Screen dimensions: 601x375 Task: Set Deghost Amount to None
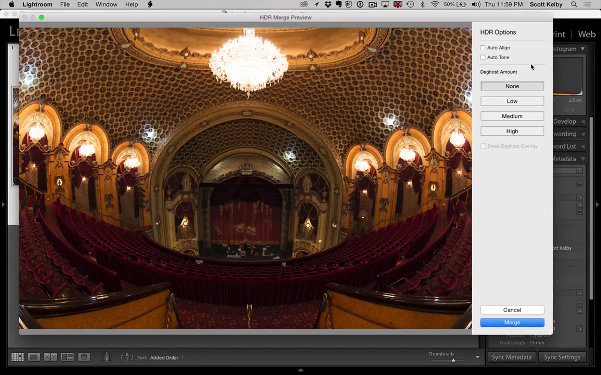[x=512, y=86]
